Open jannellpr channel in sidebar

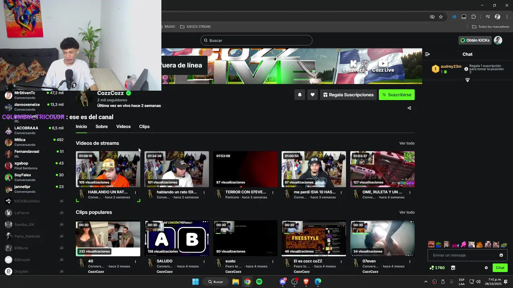[x=34, y=189]
